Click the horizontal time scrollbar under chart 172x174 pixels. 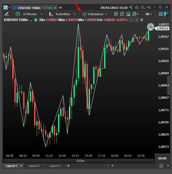(x=79, y=161)
